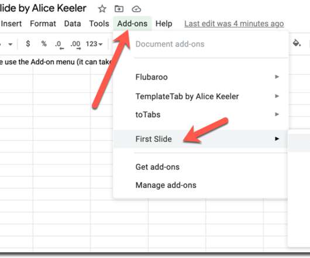Apply percent format icon
Viewport: 310px width, 258px height.
click(x=44, y=44)
